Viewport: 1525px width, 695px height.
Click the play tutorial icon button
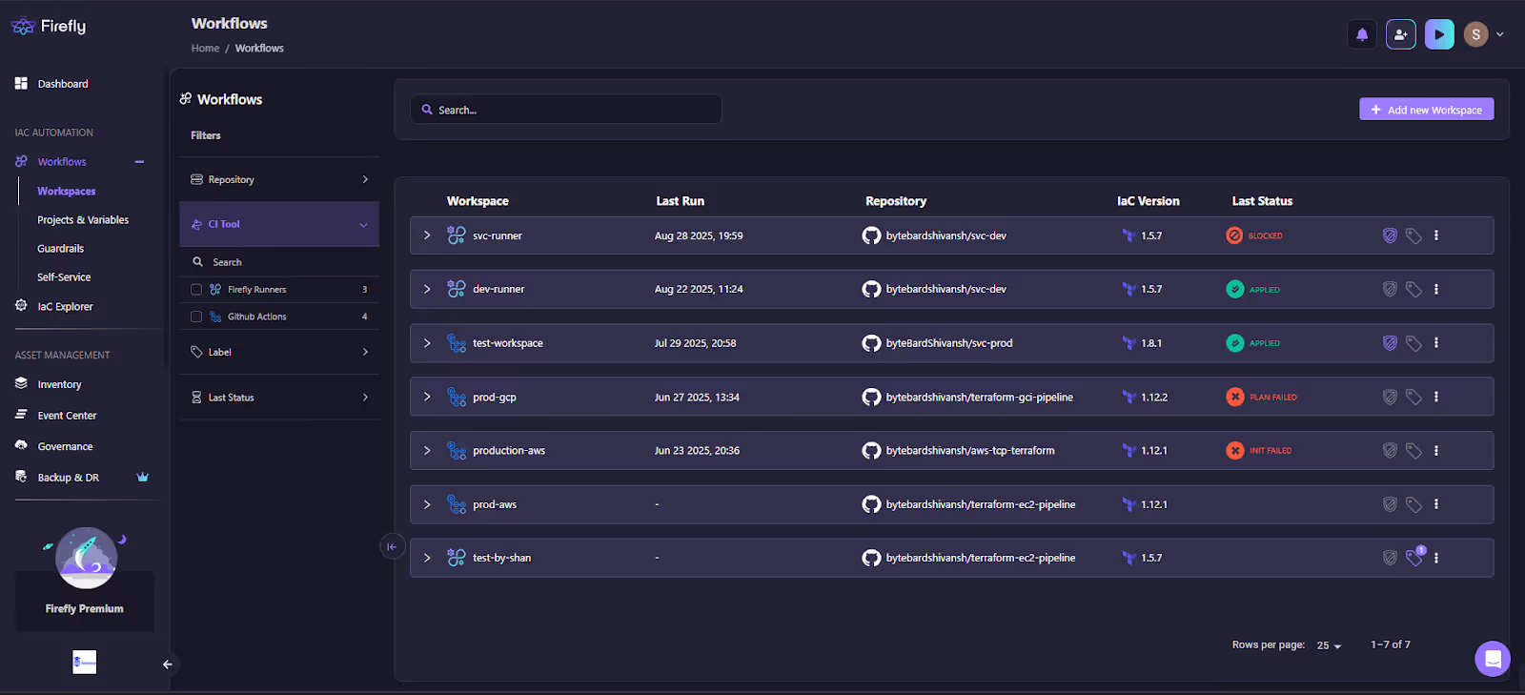[1439, 34]
